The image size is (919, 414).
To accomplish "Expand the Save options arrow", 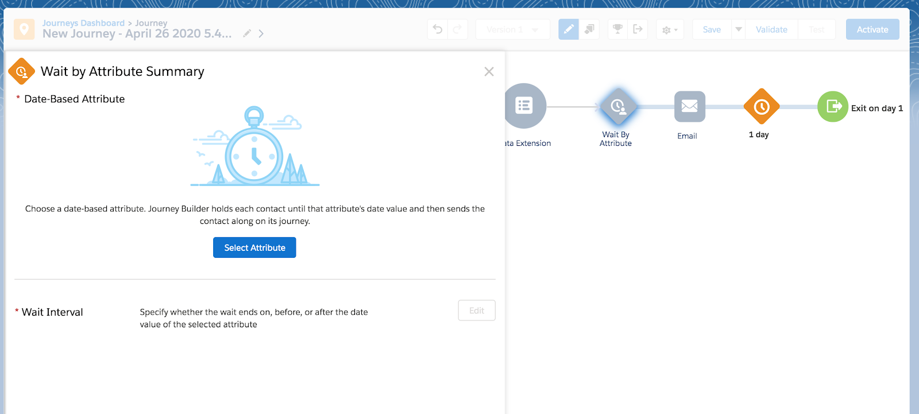I will (739, 29).
